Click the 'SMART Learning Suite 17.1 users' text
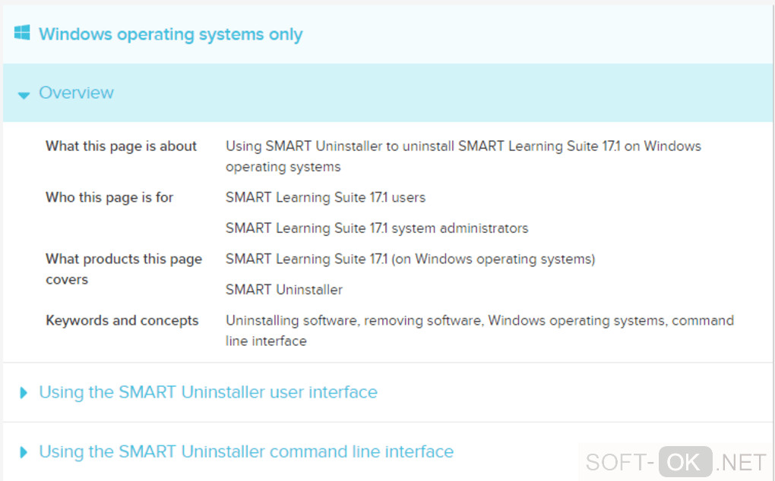 click(325, 198)
